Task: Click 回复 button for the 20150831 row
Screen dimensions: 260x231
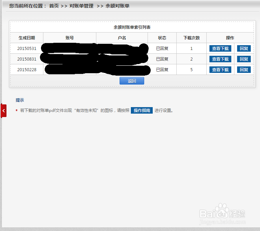Action: point(244,59)
